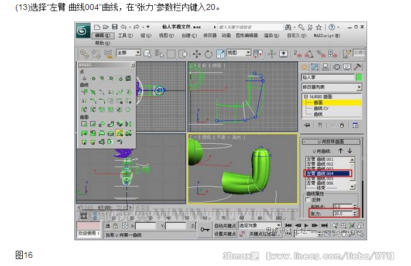Click the Configure Modifier Sets icon
Image resolution: width=411 pixels, height=266 pixels.
355,126
